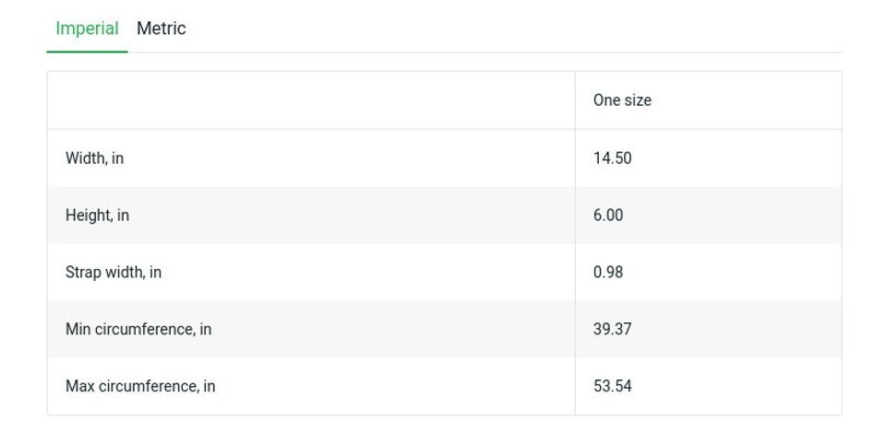Click the 'Height, in' row label
This screenshot has width=886, height=432.
point(97,216)
